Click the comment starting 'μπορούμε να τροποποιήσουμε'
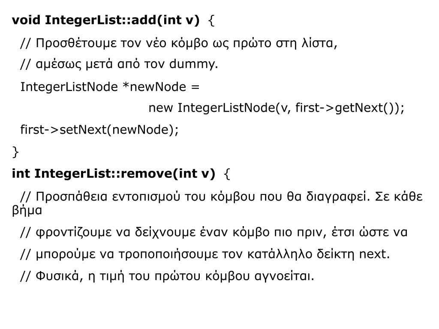439x329 pixels. click(205, 254)
